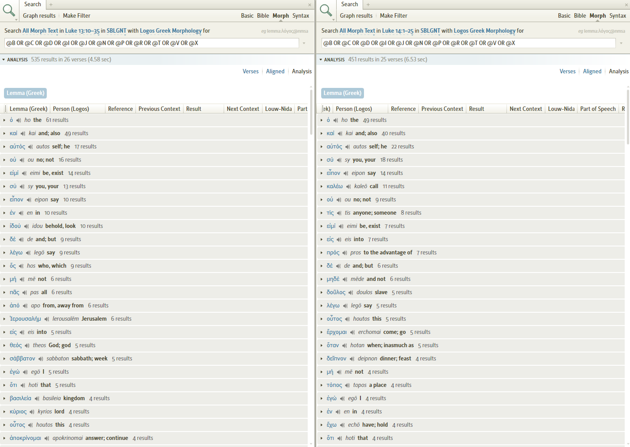
Task: Play audio for ἰδού in left panel
Action: pos(26,226)
